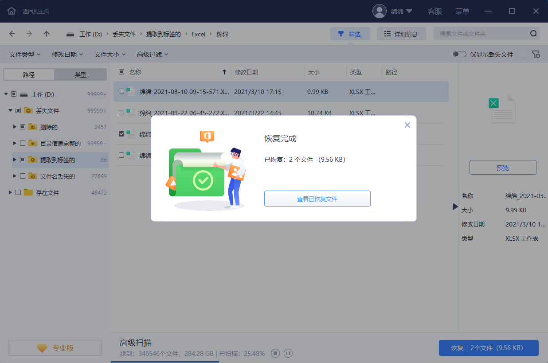Image resolution: width=548 pixels, height=363 pixels.
Task: Click the search magnifier icon
Action: (x=533, y=34)
